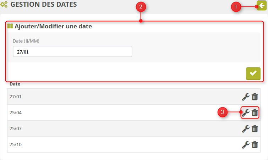This screenshot has height=160, width=268.
Task: Click the wrench icon for 25/04
Action: 246,113
